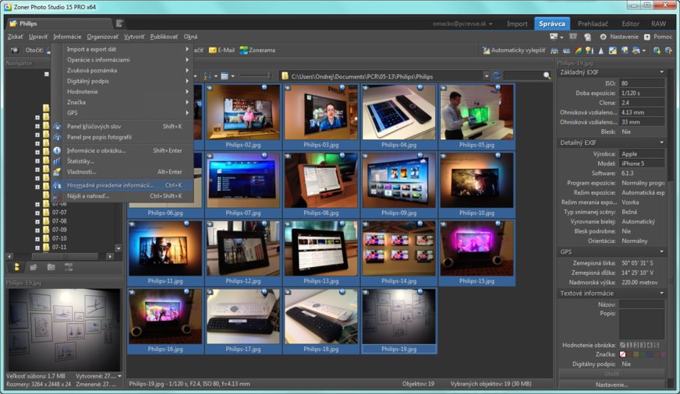The width and height of the screenshot is (680, 394).
Task: Click the Nastavenie... button in info panel
Action: (x=611, y=385)
